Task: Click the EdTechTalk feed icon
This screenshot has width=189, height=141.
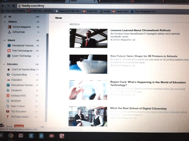Action: (x=9, y=32)
